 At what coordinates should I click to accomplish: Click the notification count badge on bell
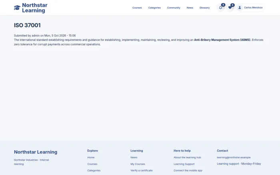tap(223, 5)
